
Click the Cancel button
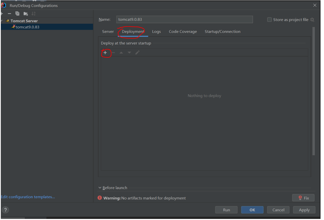[x=278, y=210]
